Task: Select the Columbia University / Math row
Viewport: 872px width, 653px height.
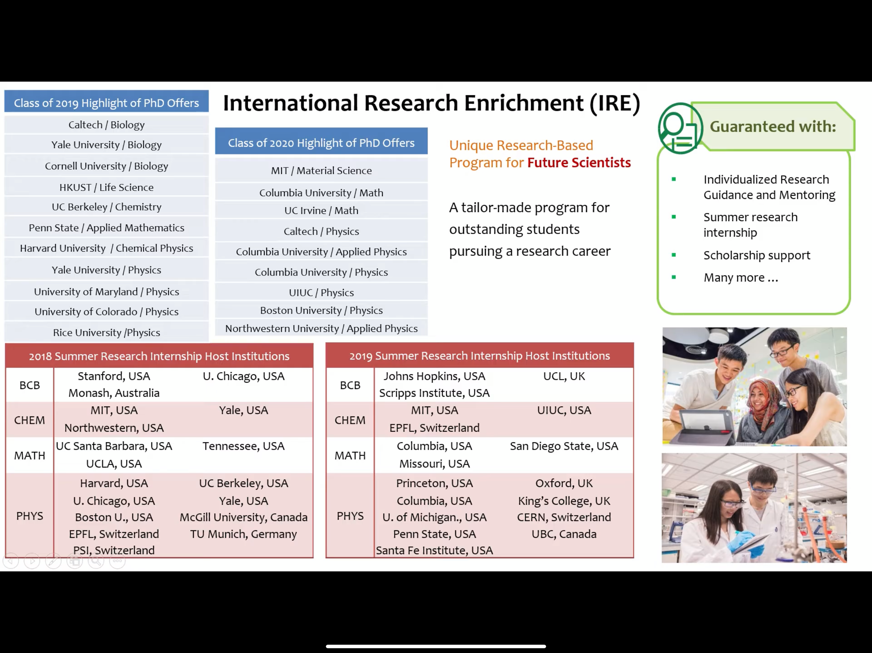Action: coord(321,192)
